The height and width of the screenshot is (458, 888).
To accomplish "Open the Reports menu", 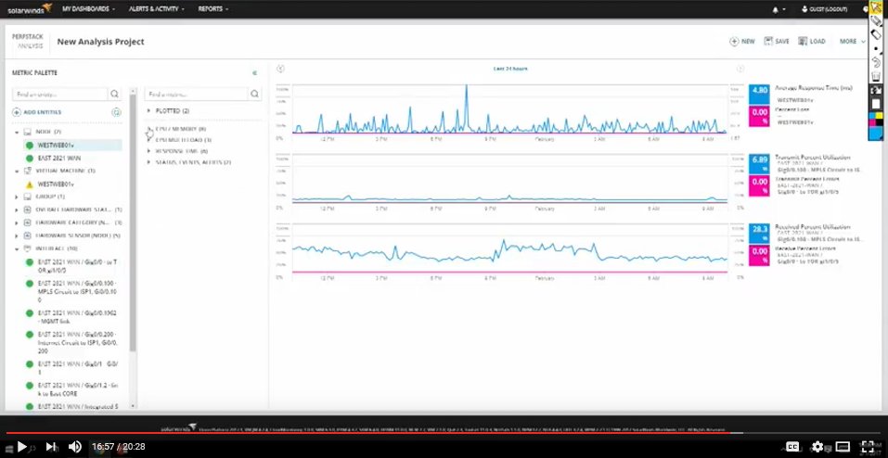I will [x=212, y=9].
